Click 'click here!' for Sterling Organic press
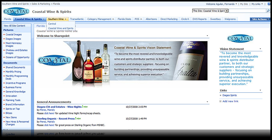Screen dimensions: 272x140 (x=49, y=125)
